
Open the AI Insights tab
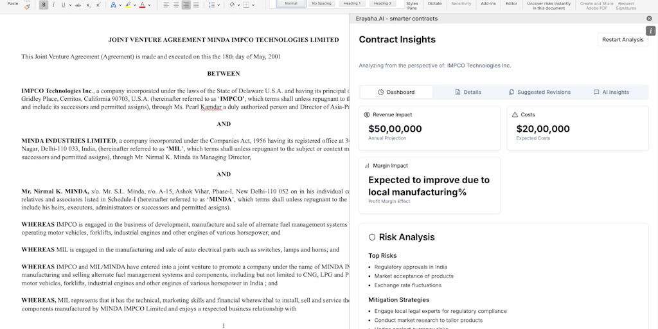[x=611, y=93]
